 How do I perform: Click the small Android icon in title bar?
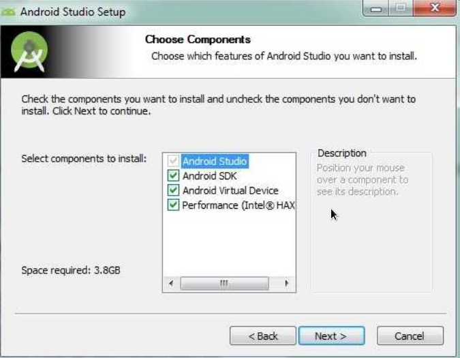pyautogui.click(x=8, y=12)
